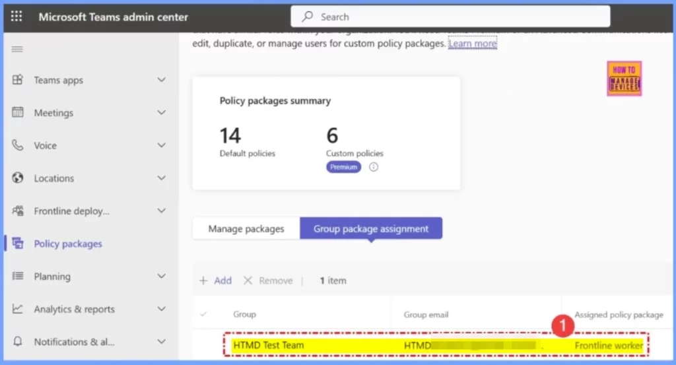This screenshot has height=365, width=676.
Task: Click the 1 item count text
Action: click(333, 281)
